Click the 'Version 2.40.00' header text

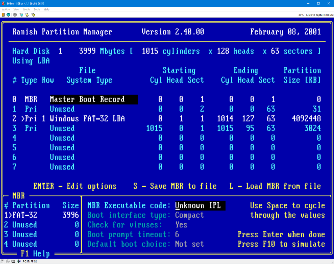[x=173, y=32]
